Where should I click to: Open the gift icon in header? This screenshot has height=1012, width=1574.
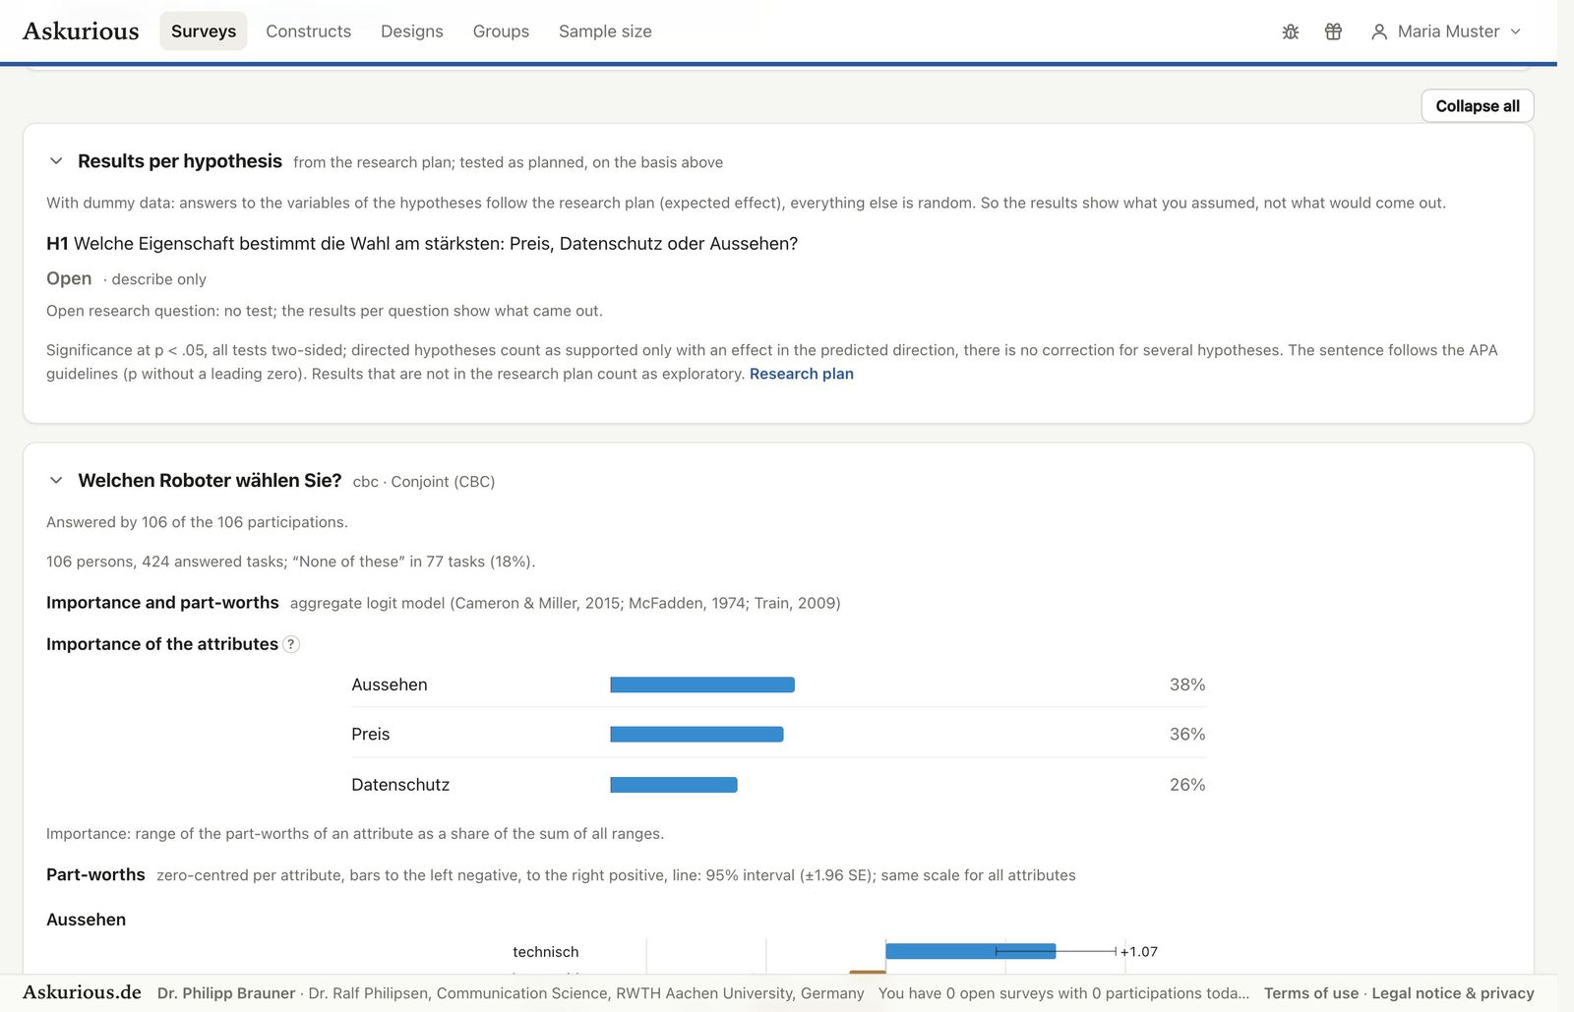[x=1333, y=31]
